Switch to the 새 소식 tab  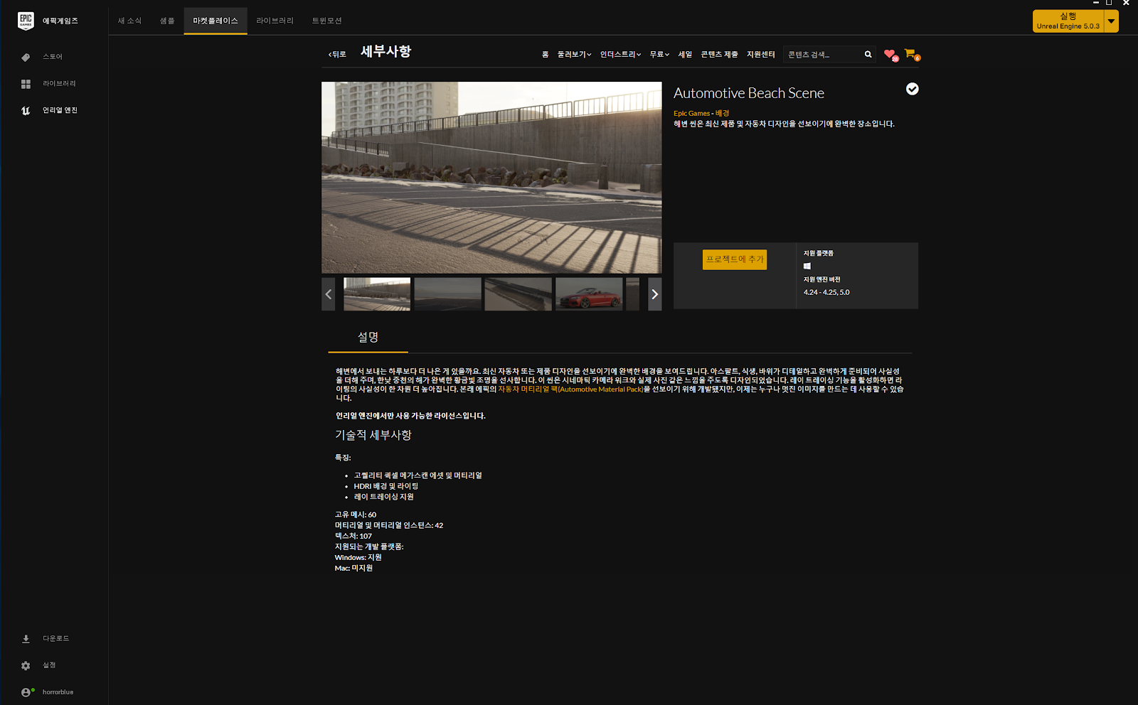tap(129, 21)
